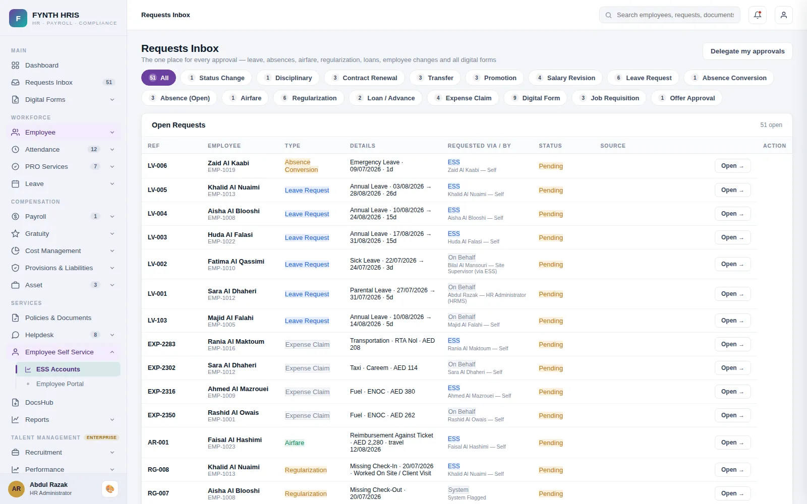This screenshot has height=504, width=807.
Task: Select the Expense Claim filter chip
Action: coord(463,98)
